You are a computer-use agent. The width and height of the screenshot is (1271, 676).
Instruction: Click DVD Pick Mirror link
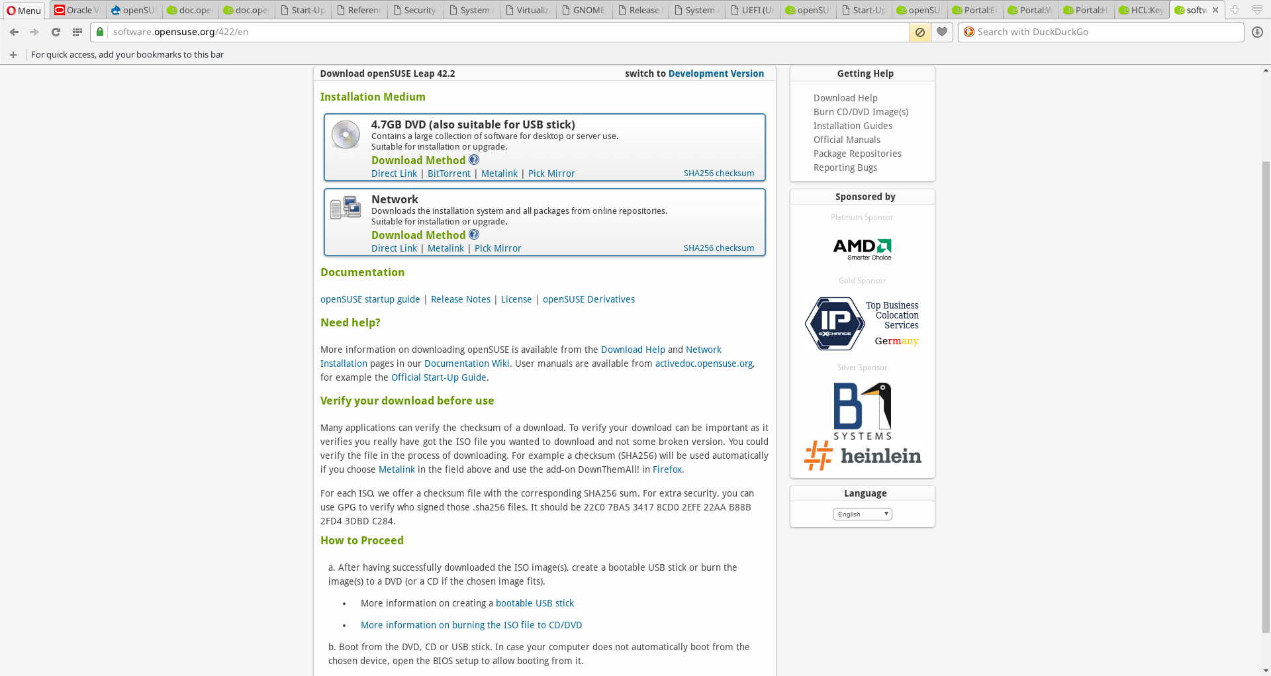[551, 173]
